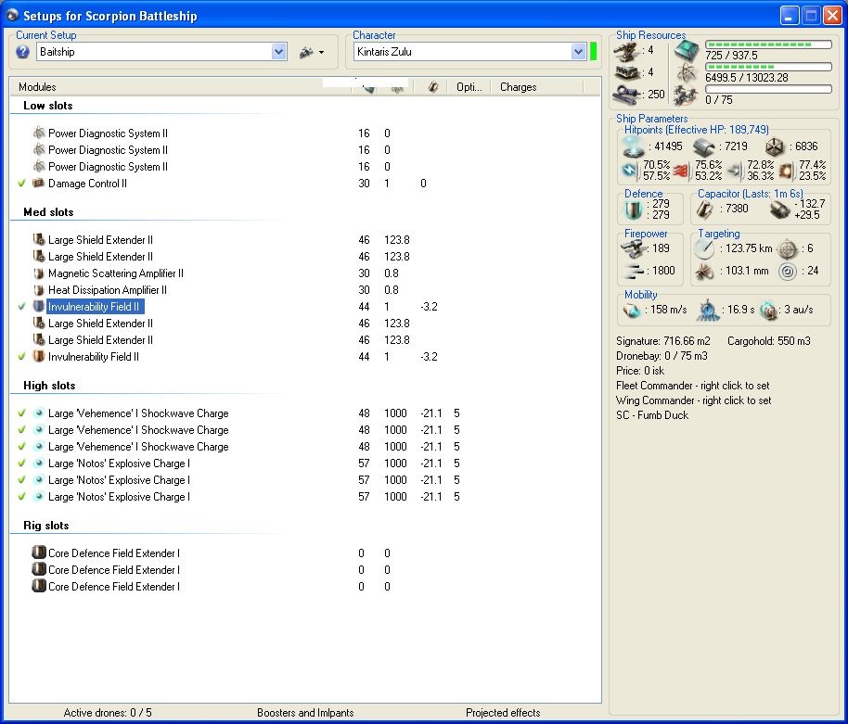The height and width of the screenshot is (724, 848).
Task: Click the targeting range icon showing 123.75 km
Action: [x=704, y=249]
